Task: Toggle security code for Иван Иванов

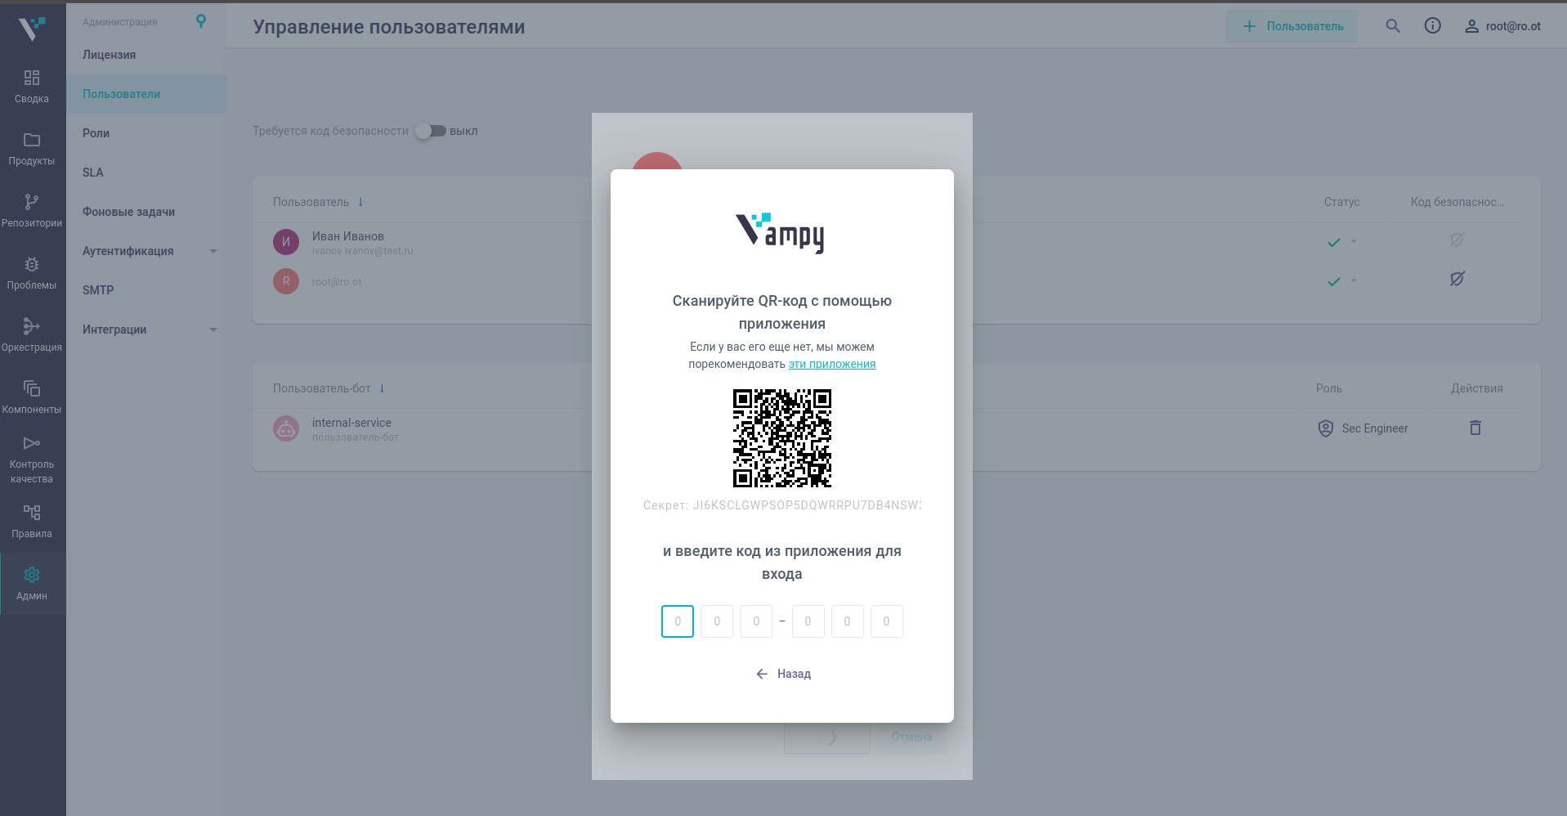Action: point(1457,240)
